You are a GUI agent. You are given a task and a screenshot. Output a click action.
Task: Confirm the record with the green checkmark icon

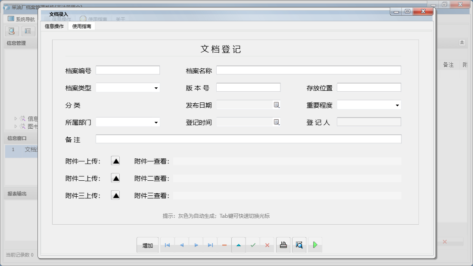(x=253, y=244)
